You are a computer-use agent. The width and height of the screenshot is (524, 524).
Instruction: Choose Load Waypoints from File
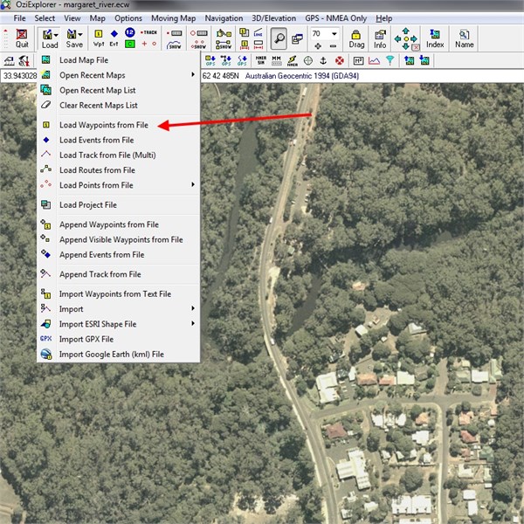click(119, 125)
